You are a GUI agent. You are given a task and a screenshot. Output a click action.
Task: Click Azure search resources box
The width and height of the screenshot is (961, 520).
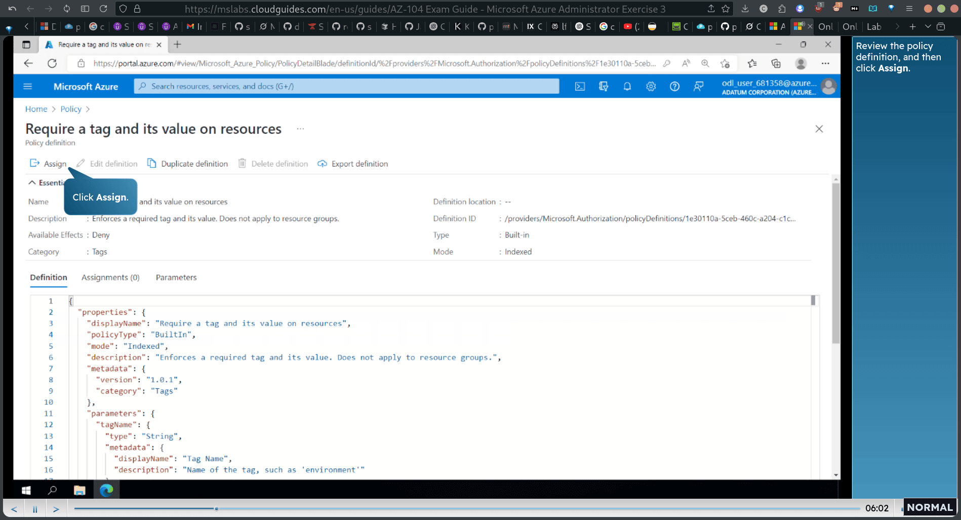(346, 87)
